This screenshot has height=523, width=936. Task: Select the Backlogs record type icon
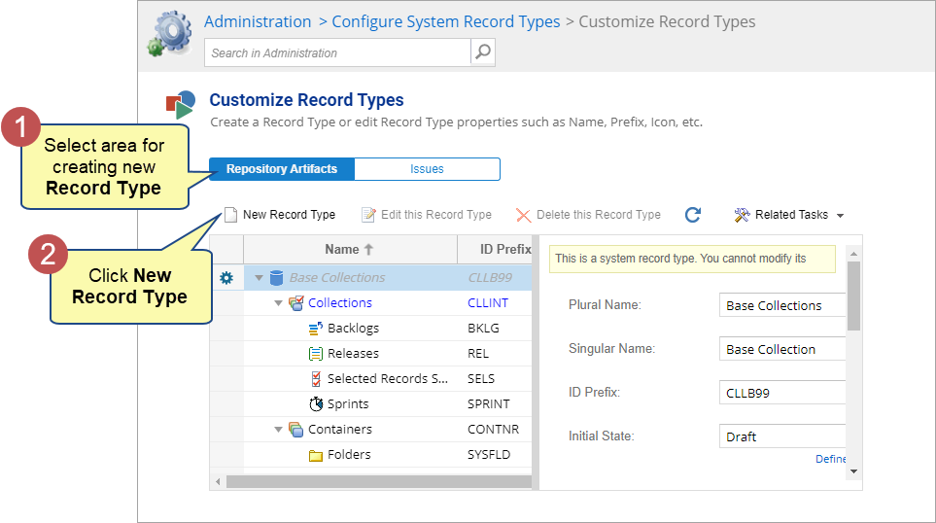point(315,329)
